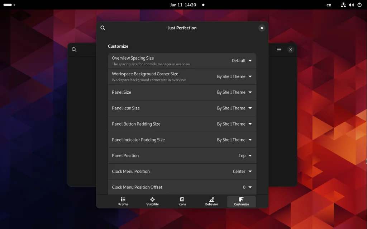Switch to the Profile tab
Viewport: 367px width, 229px height.
tap(123, 201)
